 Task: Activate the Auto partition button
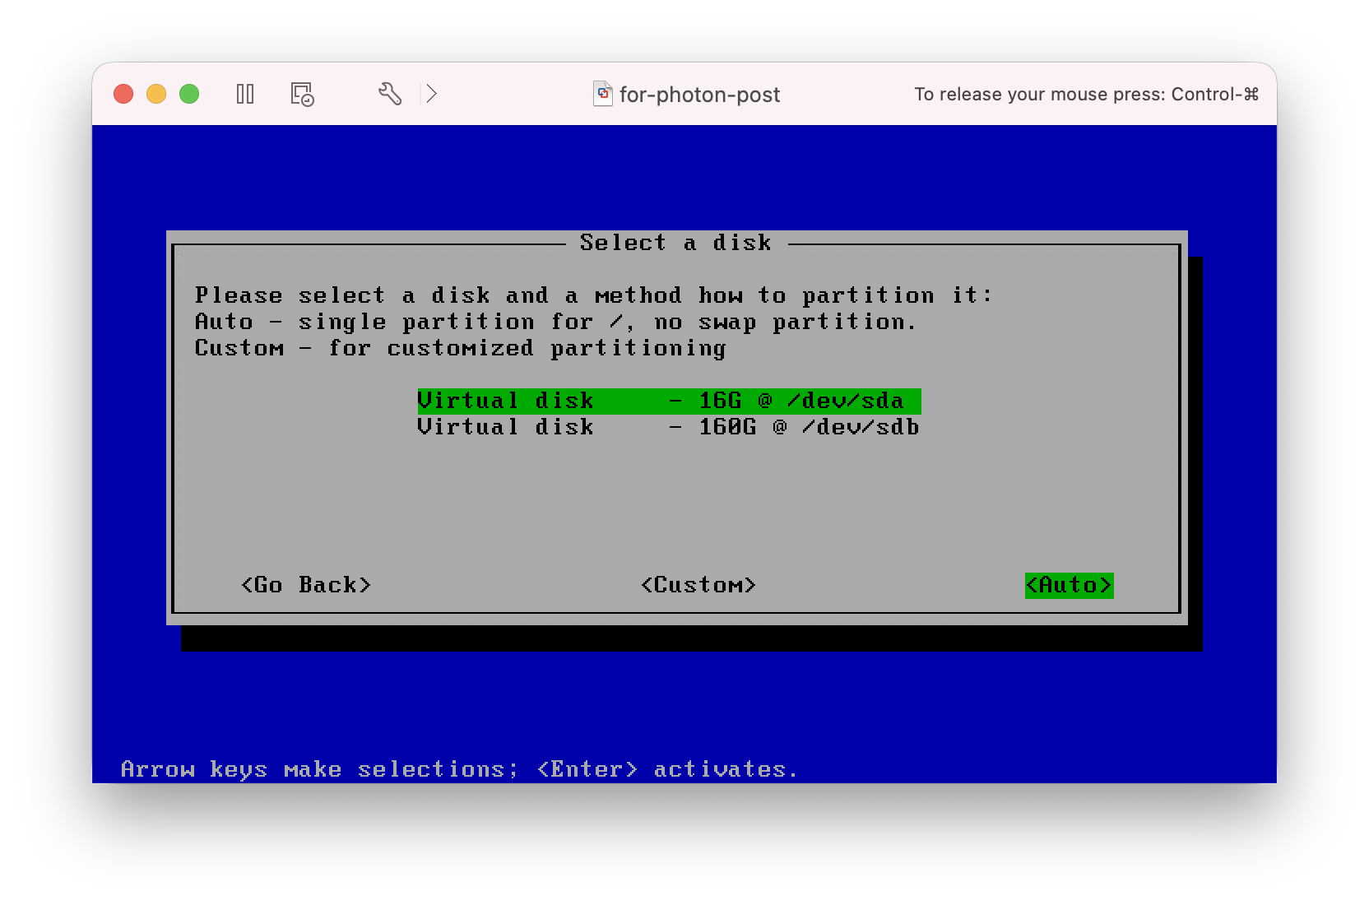click(1069, 585)
